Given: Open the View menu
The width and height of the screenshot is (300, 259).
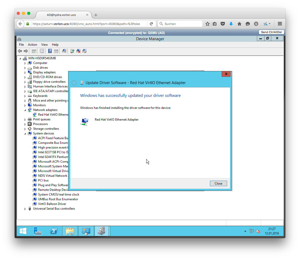Looking at the screenshot, I should 44,45.
